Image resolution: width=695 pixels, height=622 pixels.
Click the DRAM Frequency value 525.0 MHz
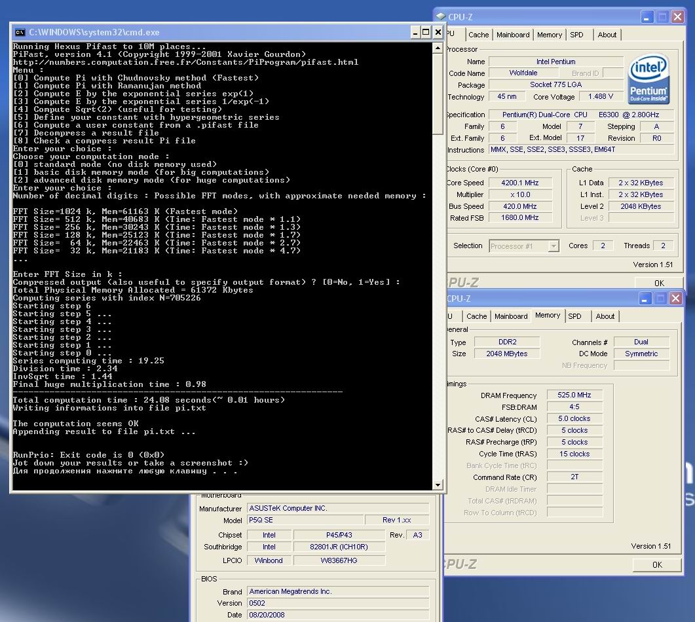tap(574, 395)
